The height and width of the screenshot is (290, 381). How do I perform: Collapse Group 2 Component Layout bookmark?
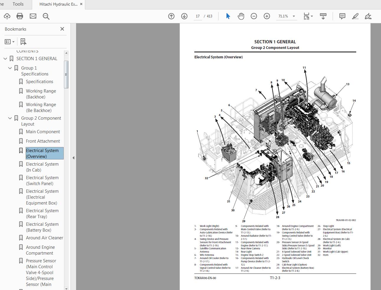pos(10,118)
